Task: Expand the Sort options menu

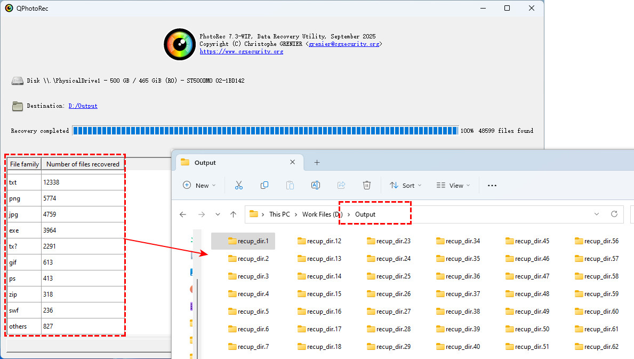Action: click(x=405, y=185)
